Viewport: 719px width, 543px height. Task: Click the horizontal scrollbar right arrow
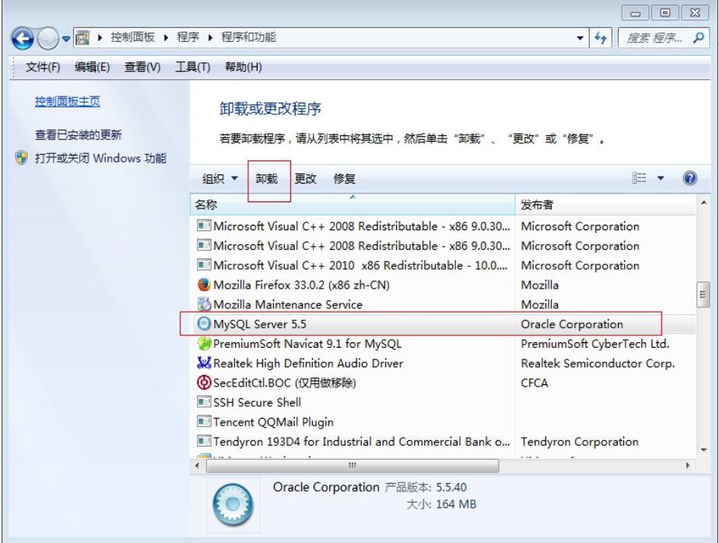click(687, 465)
